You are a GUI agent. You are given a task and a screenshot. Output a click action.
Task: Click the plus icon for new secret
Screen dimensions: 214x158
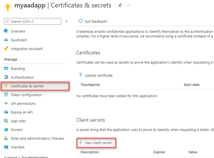(x=81, y=142)
